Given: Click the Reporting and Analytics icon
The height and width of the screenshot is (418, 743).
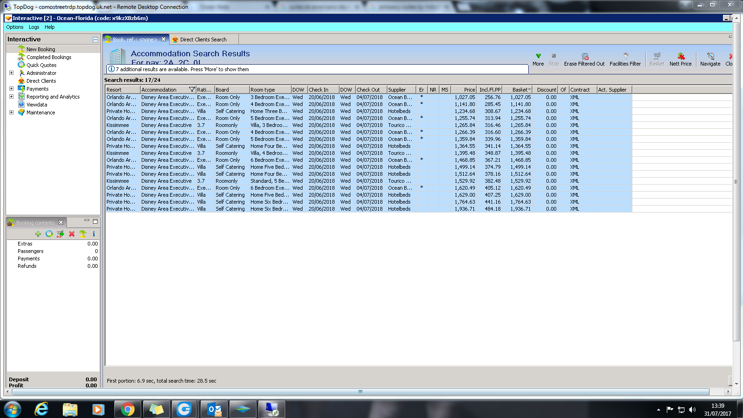Looking at the screenshot, I should click(x=21, y=96).
